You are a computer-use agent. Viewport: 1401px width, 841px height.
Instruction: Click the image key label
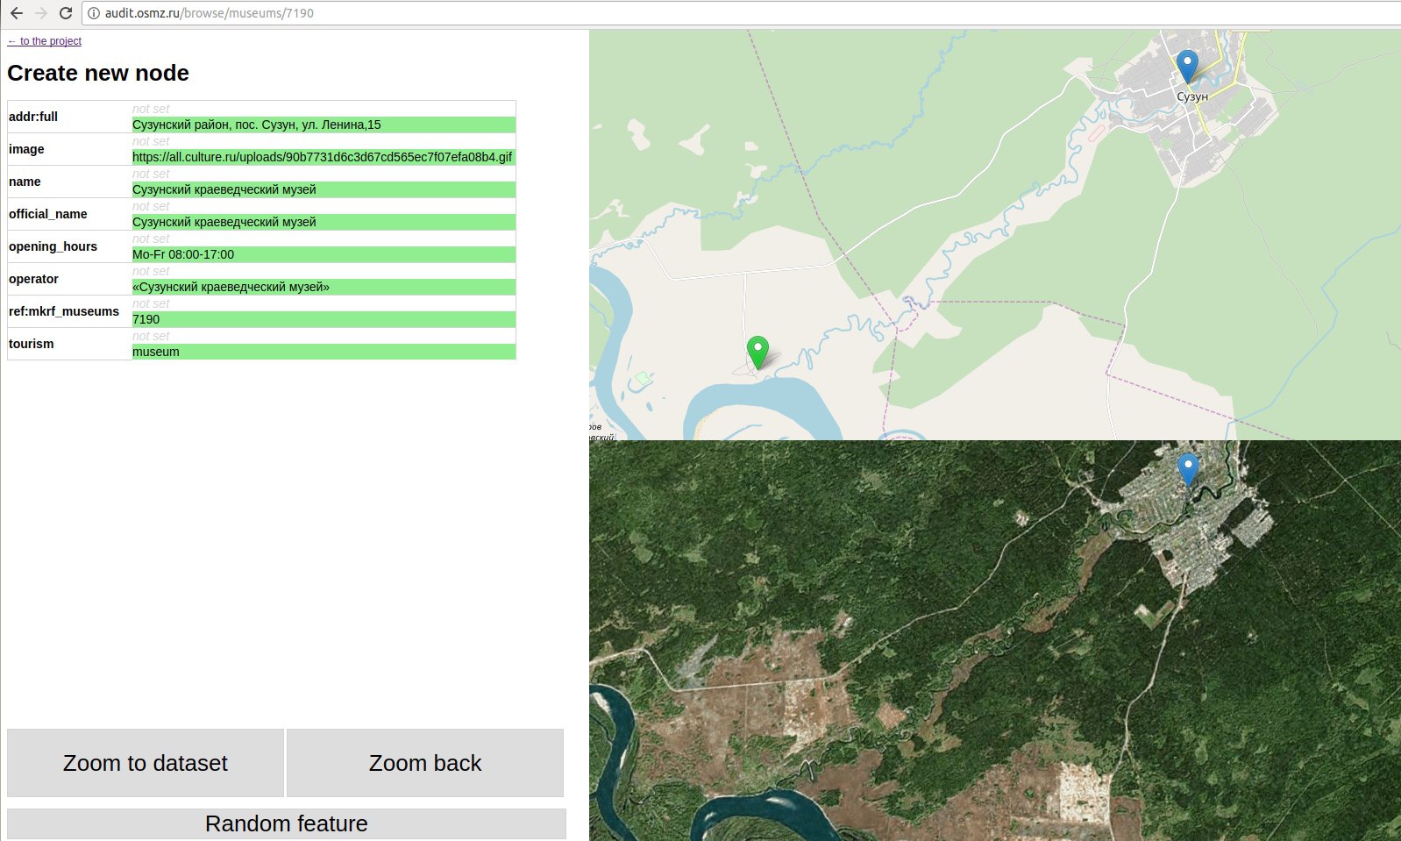coord(26,149)
